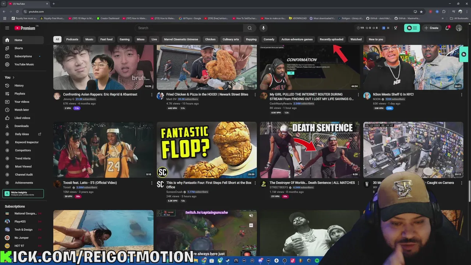Open the TubeBuddy green menu button
Image resolution: width=471 pixels, height=265 pixels.
412,28
